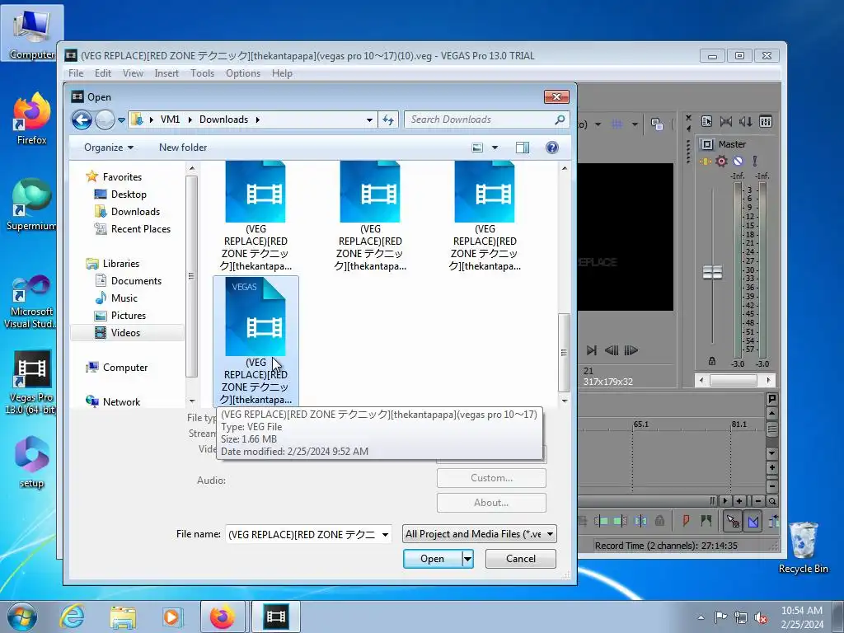Click the timeline ruler mark 65.1
This screenshot has height=633, width=844.
640,424
